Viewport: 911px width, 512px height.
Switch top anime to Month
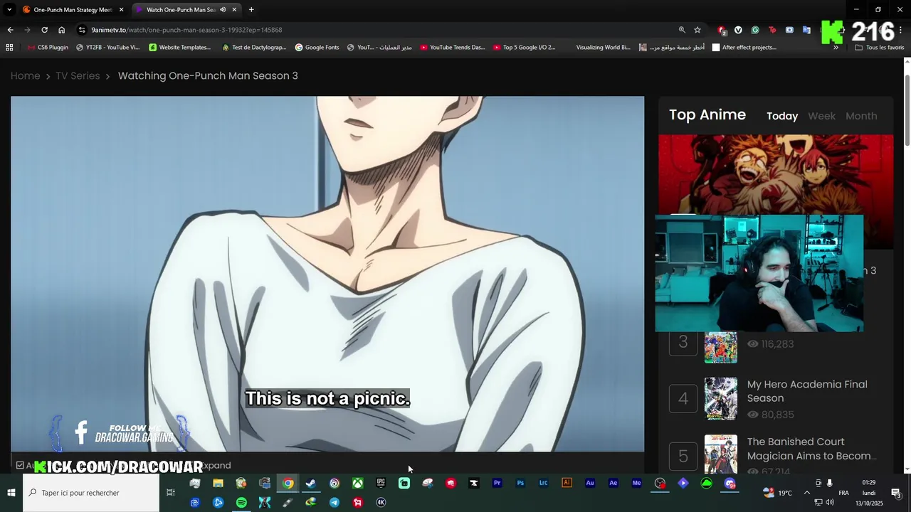tap(861, 116)
